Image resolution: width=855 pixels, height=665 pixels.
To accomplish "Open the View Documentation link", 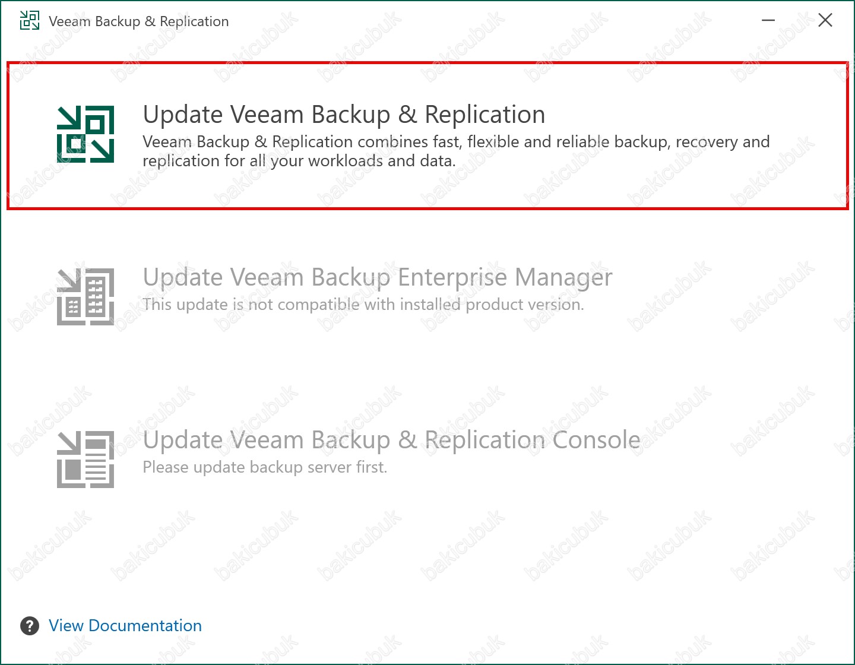I will tap(125, 626).
